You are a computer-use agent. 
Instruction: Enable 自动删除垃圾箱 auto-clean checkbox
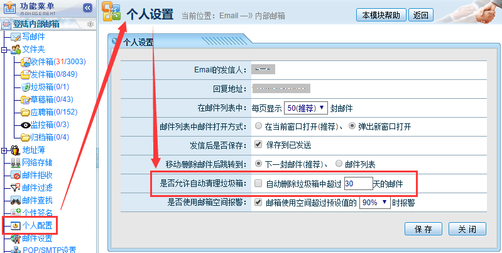(x=258, y=183)
